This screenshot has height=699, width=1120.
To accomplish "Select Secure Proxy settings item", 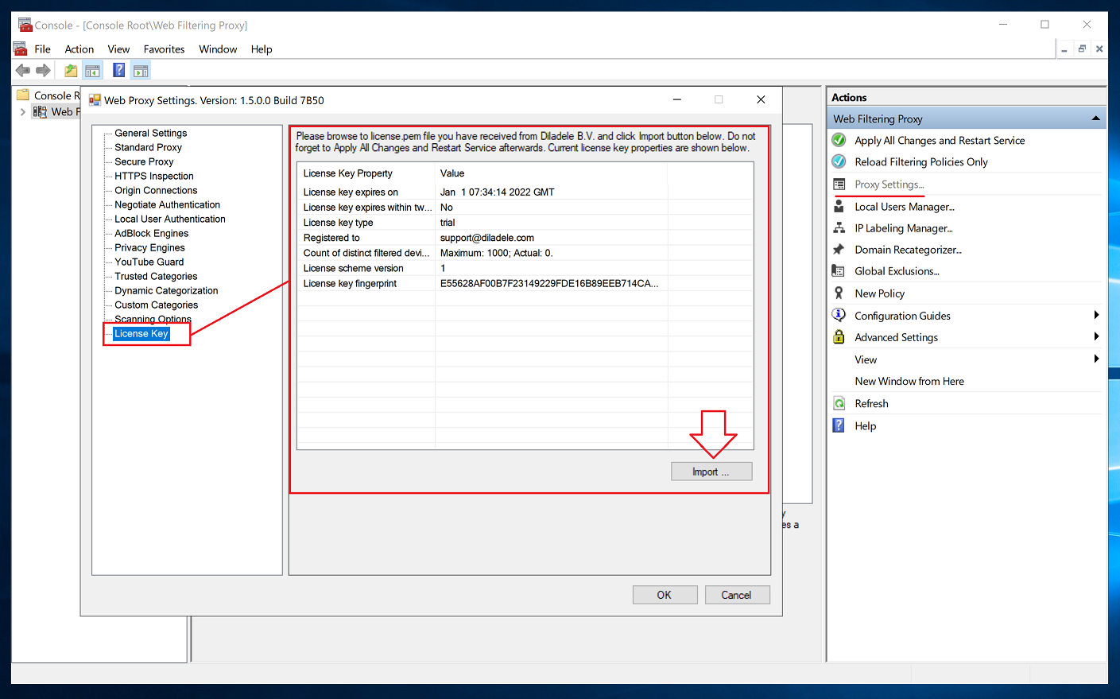I will [x=144, y=161].
